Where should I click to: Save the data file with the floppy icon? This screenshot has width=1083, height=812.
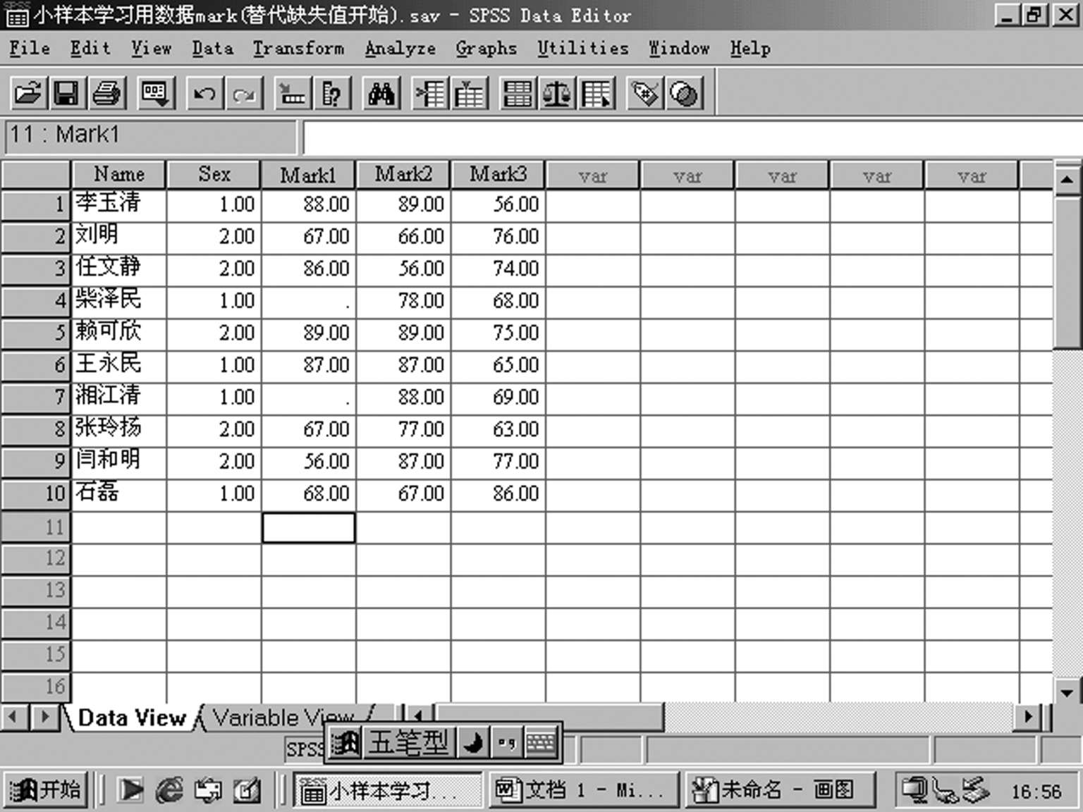pos(67,93)
